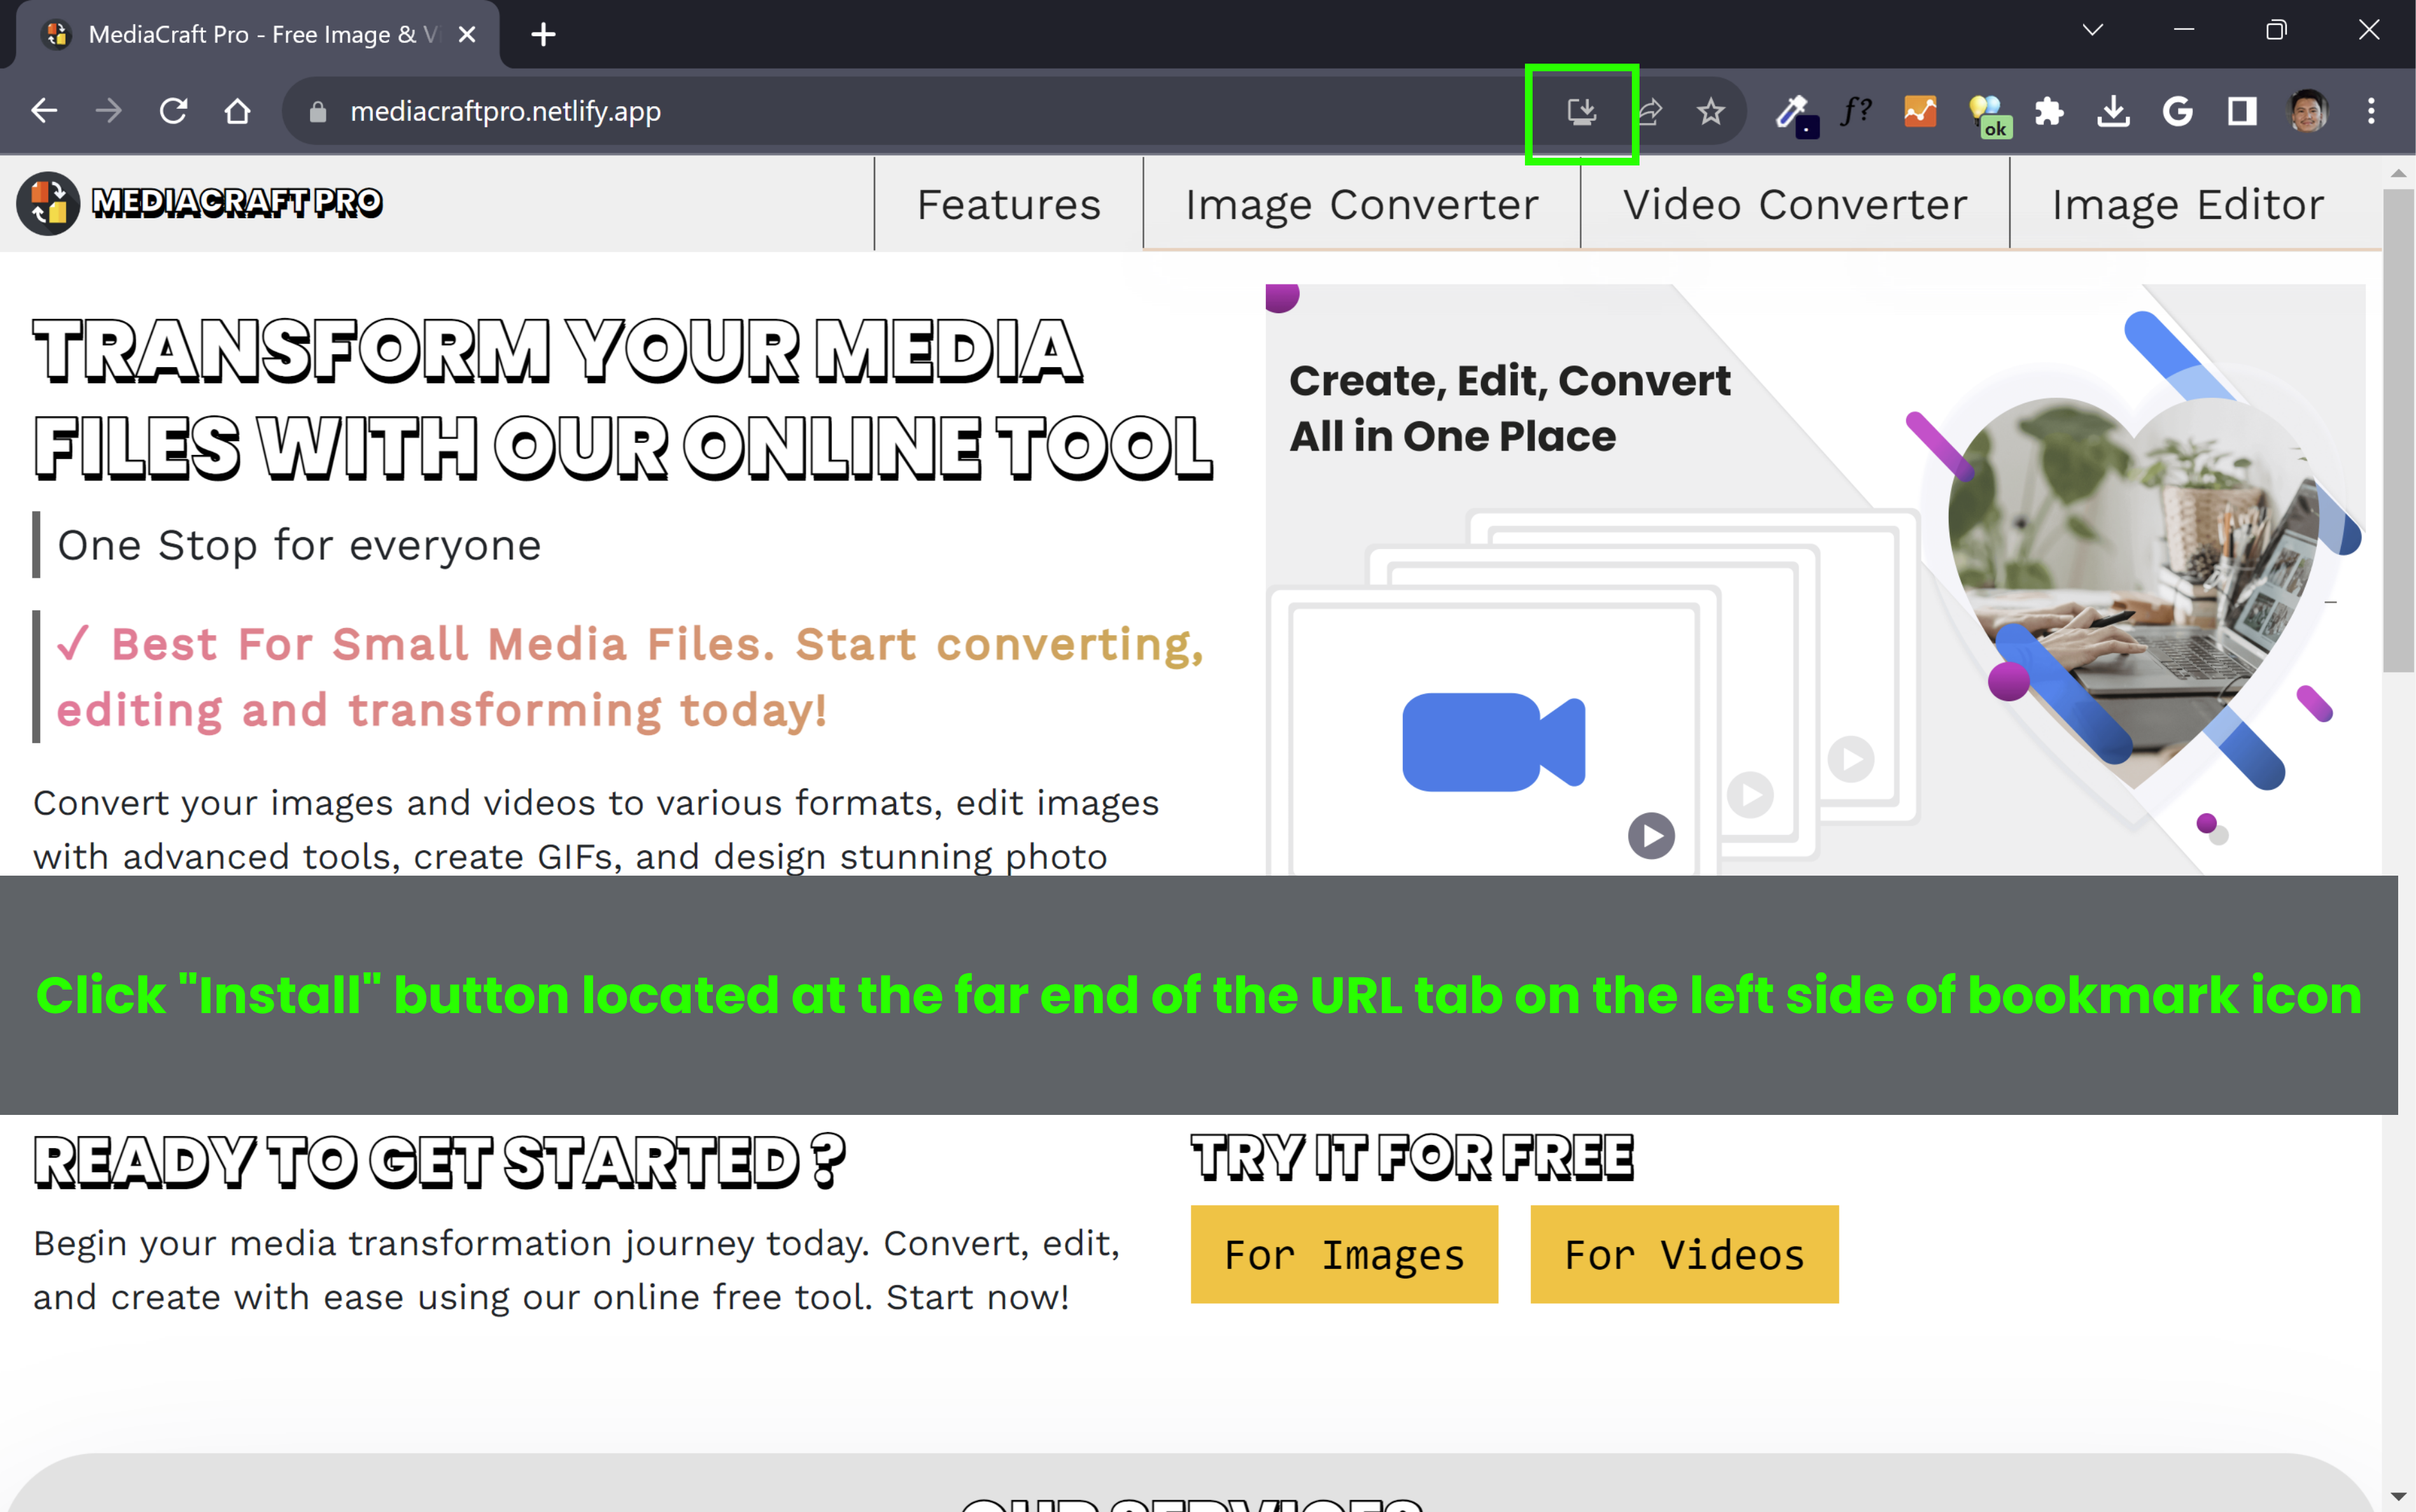Click the address bar URL field

pos(900,111)
